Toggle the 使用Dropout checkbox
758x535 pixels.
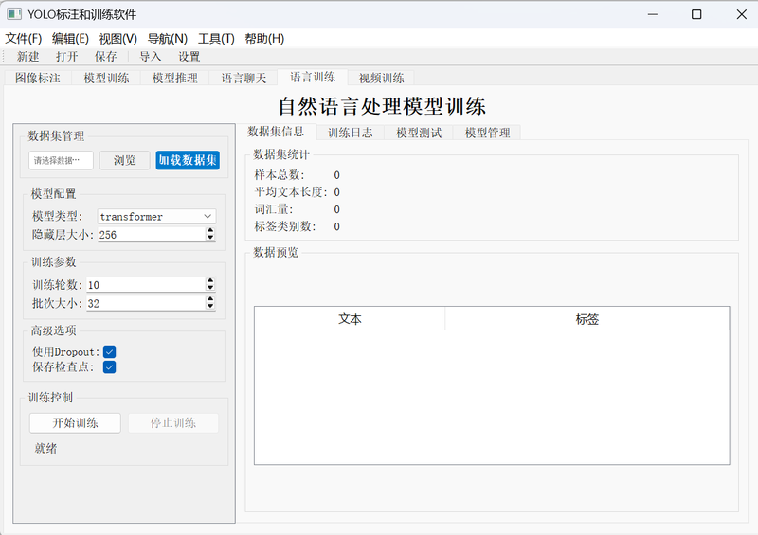pos(109,352)
